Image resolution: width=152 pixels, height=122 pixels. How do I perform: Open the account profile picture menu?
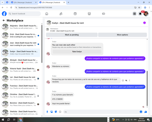point(146,14)
